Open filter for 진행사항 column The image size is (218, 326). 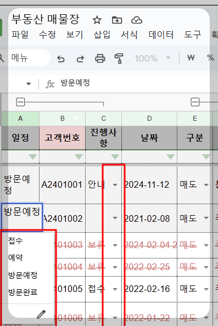pyautogui.click(x=115, y=156)
